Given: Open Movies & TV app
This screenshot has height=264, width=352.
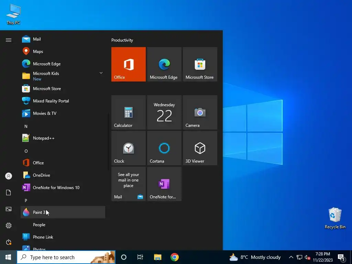Looking at the screenshot, I should tap(63, 113).
